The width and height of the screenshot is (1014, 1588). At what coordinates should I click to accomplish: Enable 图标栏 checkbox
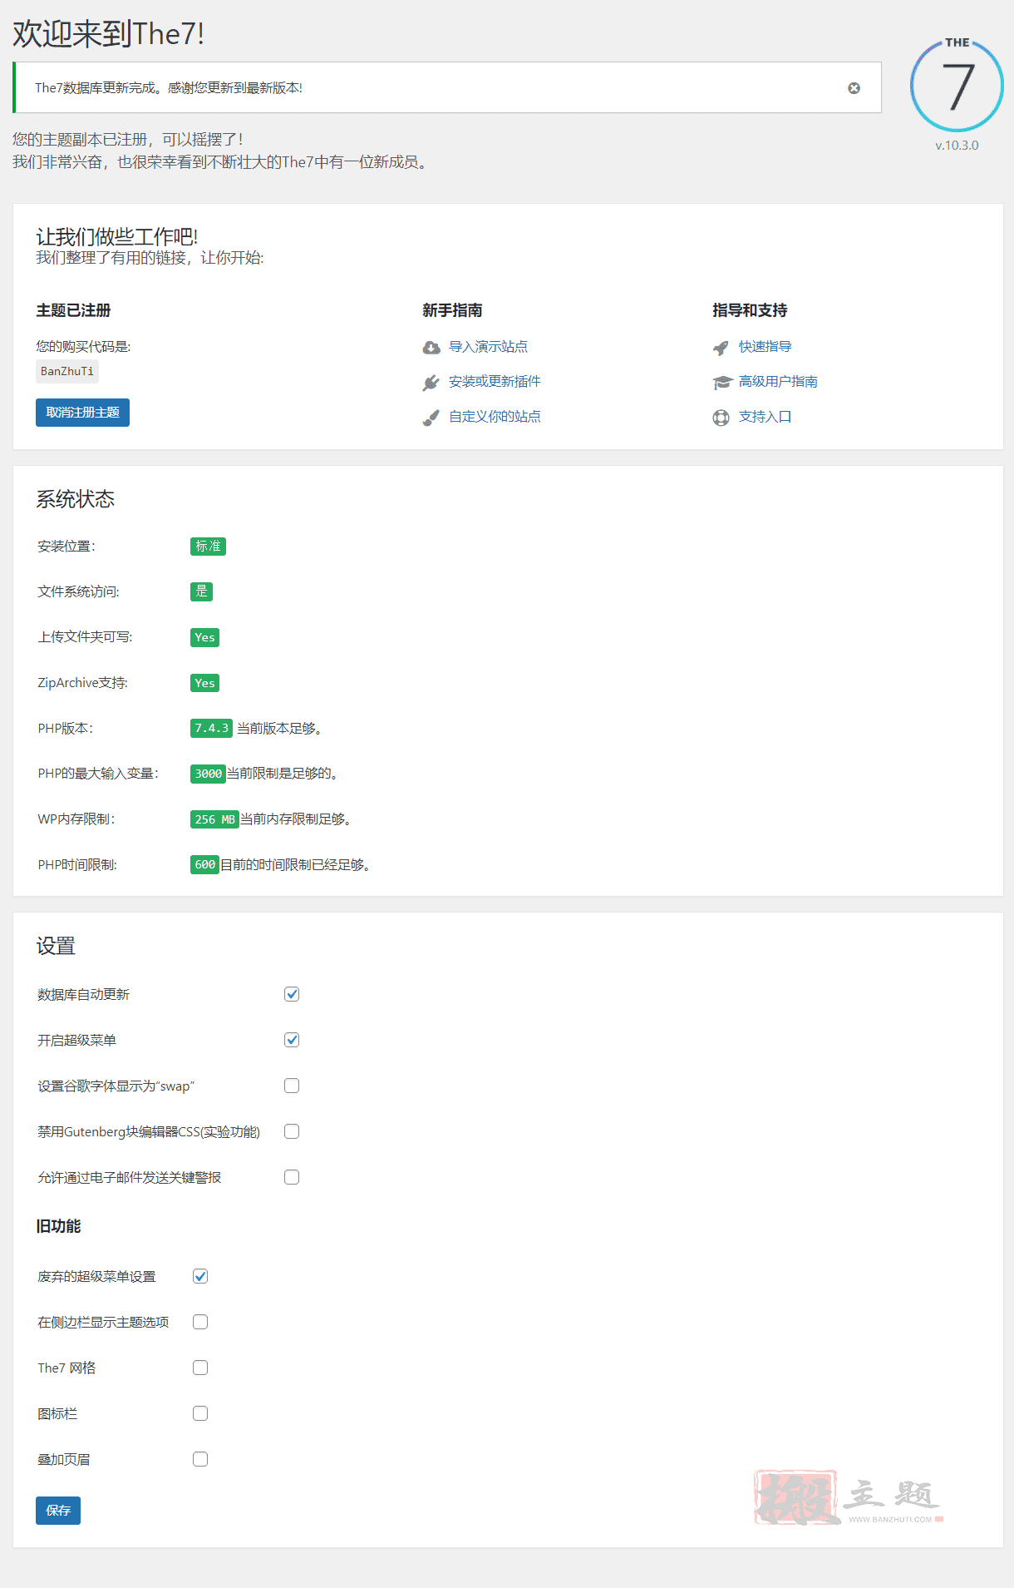click(x=200, y=1413)
